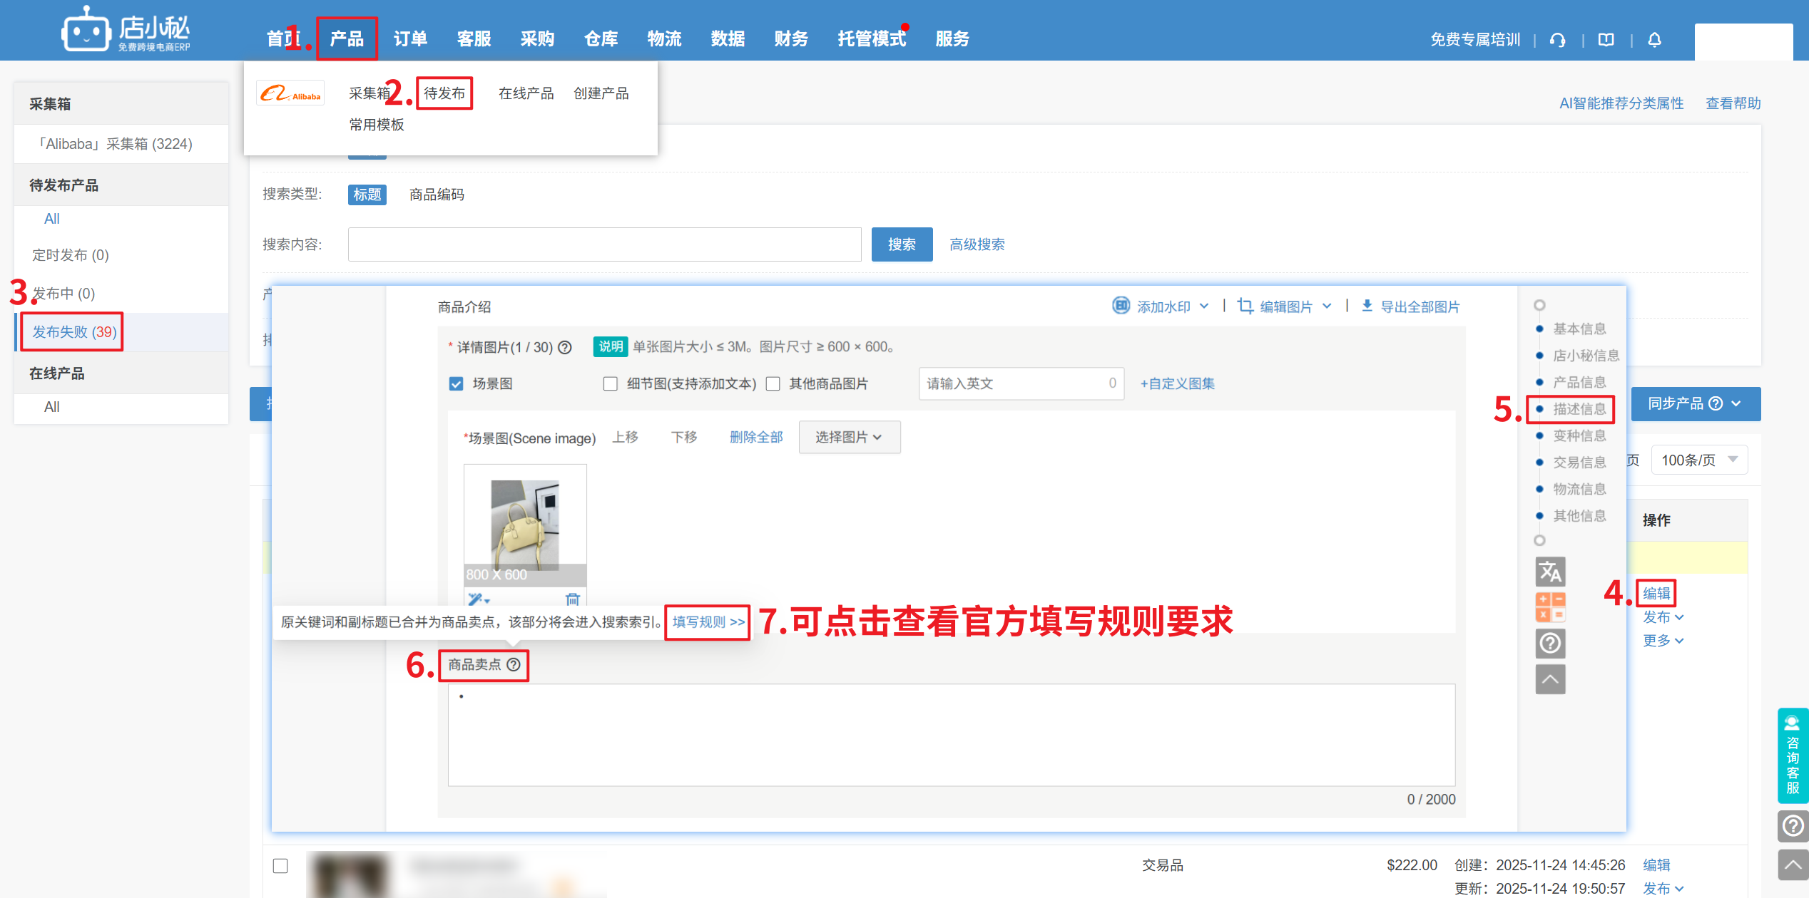Check the 其他商品图片 checkbox

pyautogui.click(x=773, y=384)
